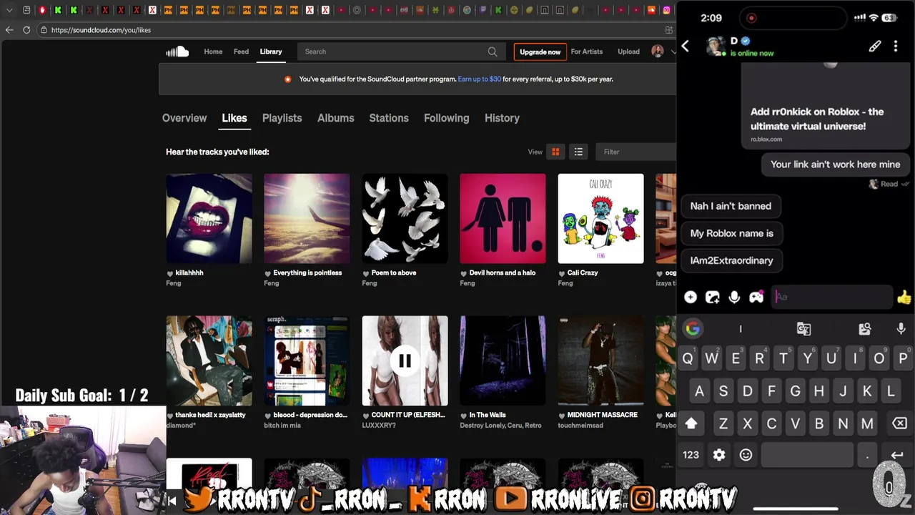The image size is (915, 515).
Task: Switch to the Overview tab
Action: point(184,118)
